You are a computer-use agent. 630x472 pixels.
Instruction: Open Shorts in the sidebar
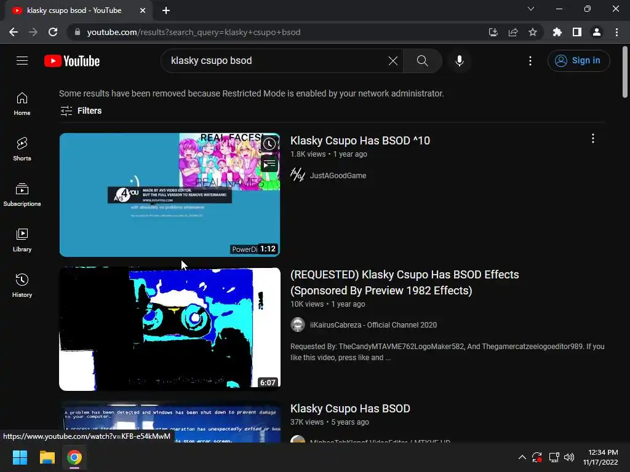tap(22, 149)
